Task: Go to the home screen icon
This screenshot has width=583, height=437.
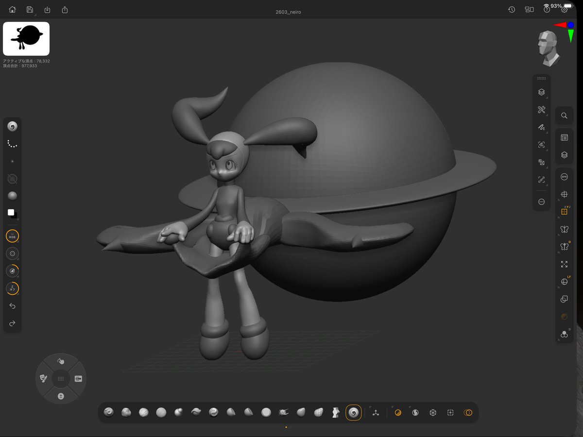Action: (12, 10)
